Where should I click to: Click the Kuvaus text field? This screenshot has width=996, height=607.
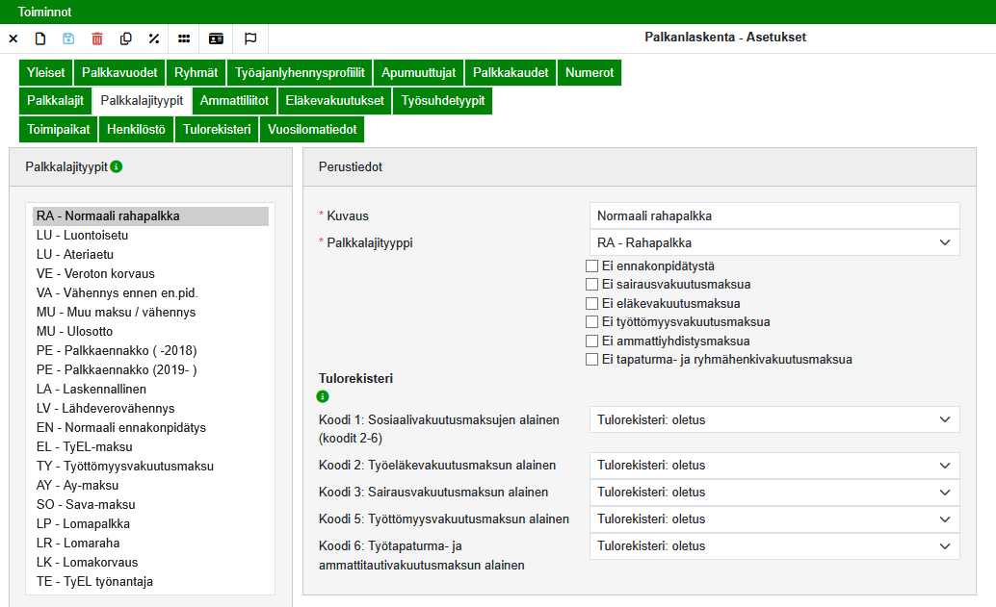[773, 215]
